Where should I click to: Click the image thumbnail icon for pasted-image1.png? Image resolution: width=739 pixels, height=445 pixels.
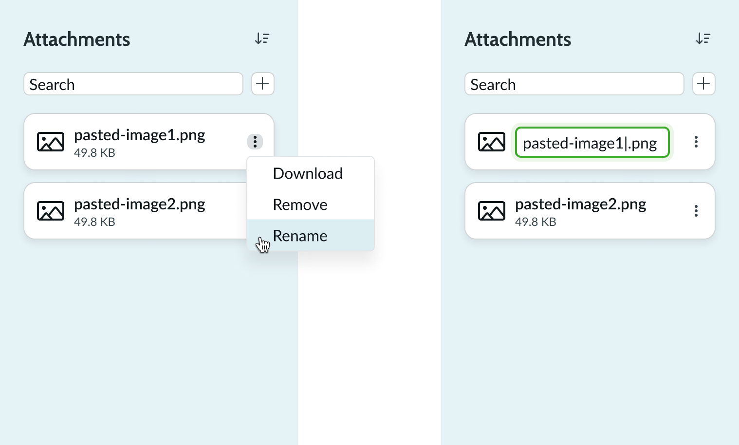[x=50, y=142]
